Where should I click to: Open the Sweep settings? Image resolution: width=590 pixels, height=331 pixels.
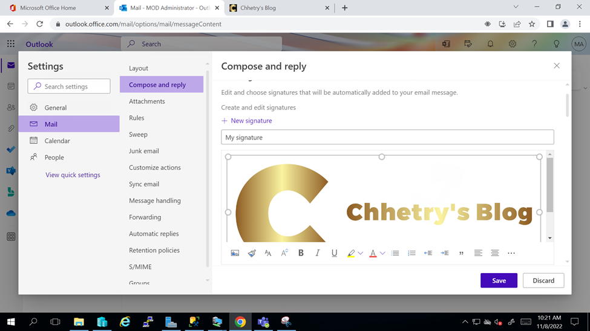[x=162, y=134]
